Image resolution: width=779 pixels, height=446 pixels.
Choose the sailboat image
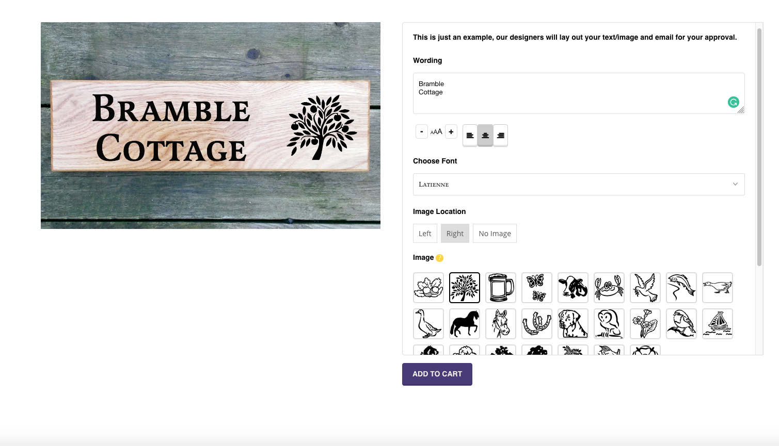718,324
